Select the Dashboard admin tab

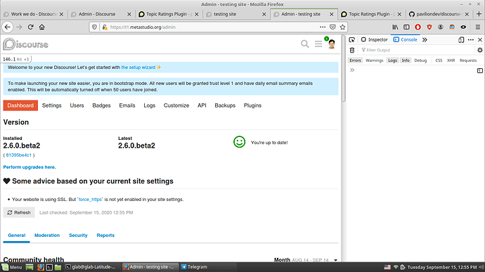point(20,105)
